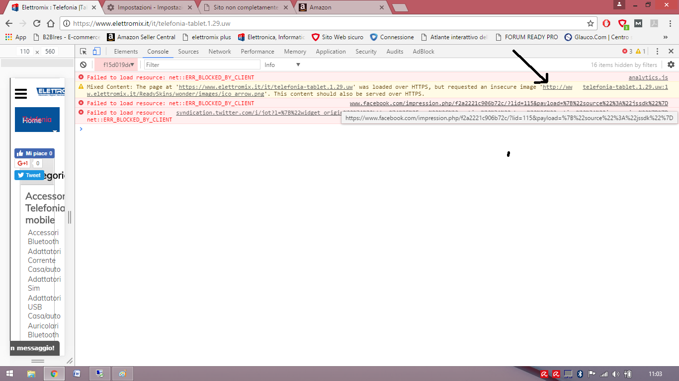Reload the current page

click(x=37, y=23)
